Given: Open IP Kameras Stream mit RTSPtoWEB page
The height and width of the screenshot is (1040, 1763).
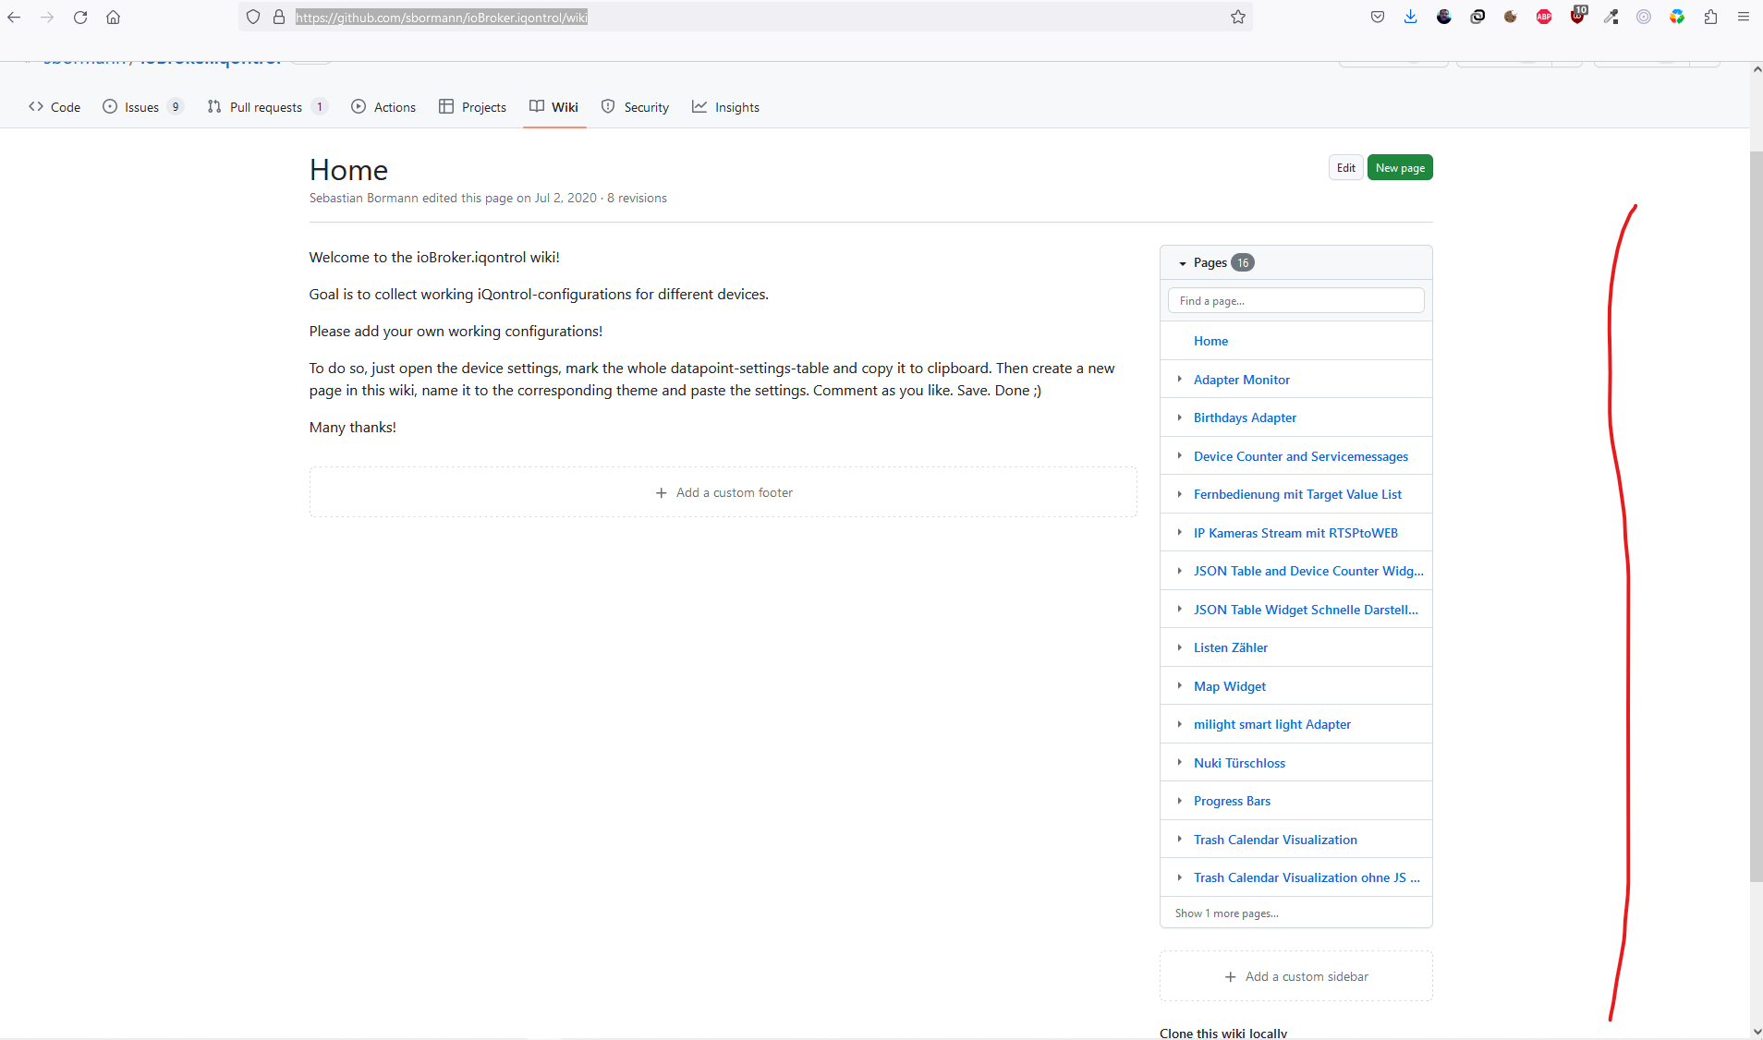Looking at the screenshot, I should click(x=1295, y=533).
